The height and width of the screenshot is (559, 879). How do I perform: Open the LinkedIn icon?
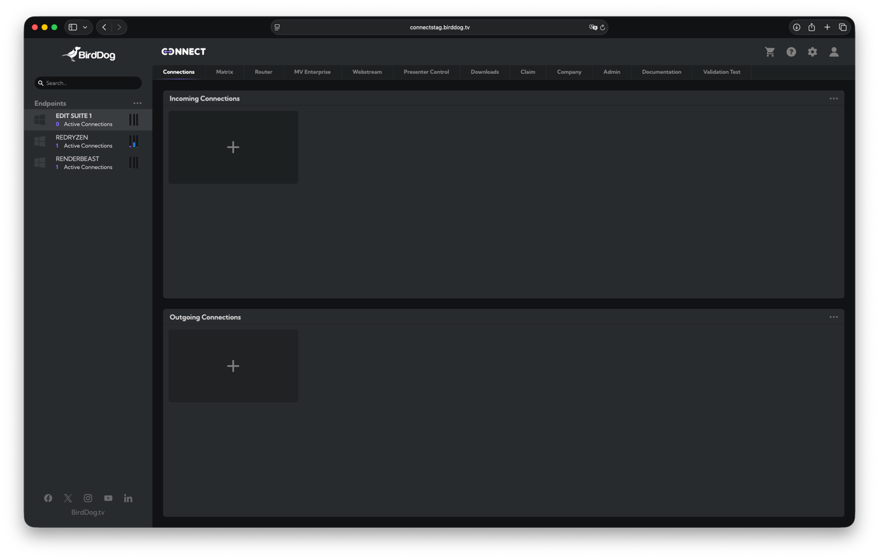[128, 498]
